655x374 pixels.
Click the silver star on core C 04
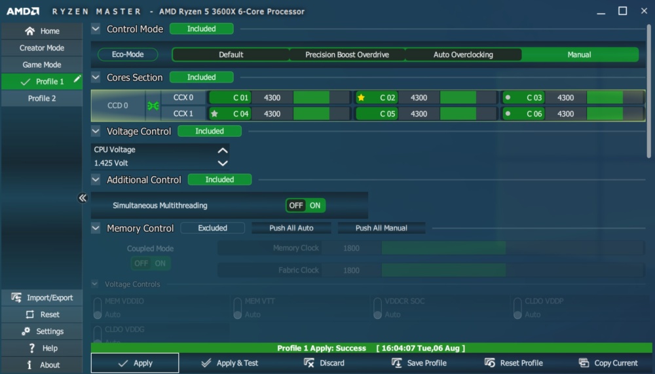coord(214,114)
